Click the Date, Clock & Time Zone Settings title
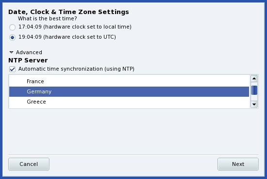The height and width of the screenshot is (179, 267). [x=68, y=12]
